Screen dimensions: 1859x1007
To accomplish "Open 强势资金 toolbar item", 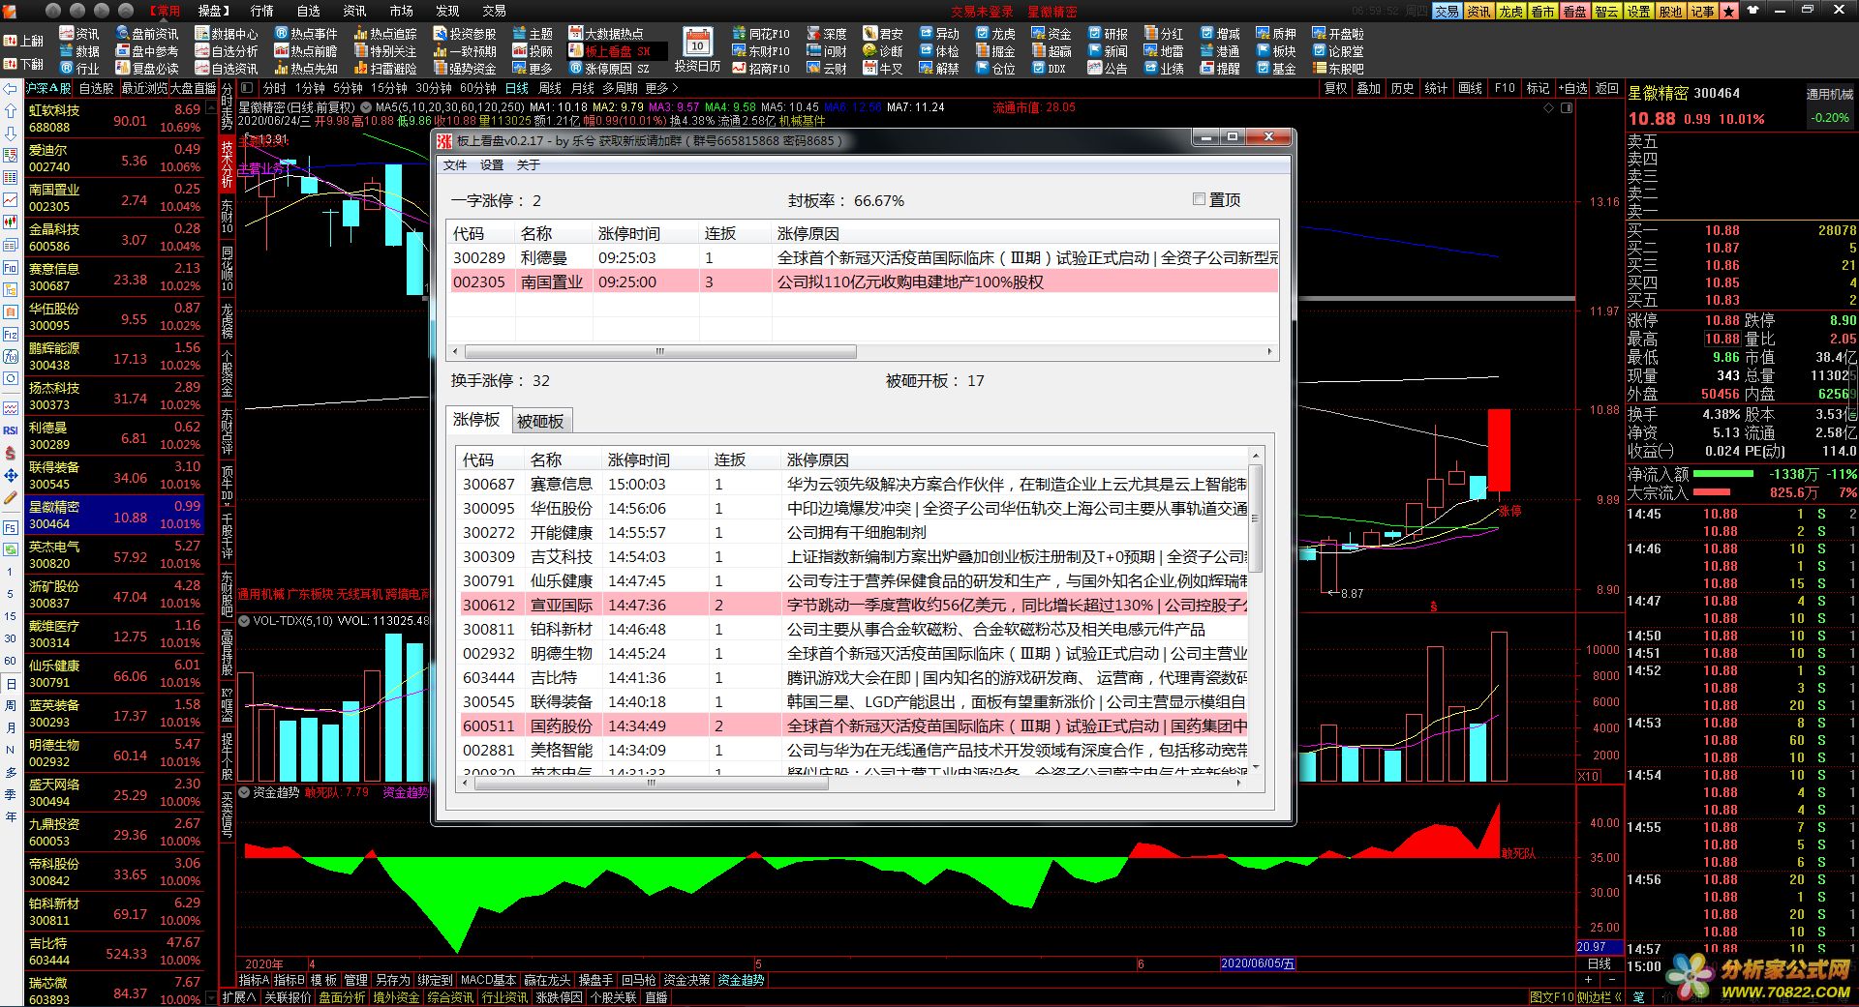I will 465,69.
